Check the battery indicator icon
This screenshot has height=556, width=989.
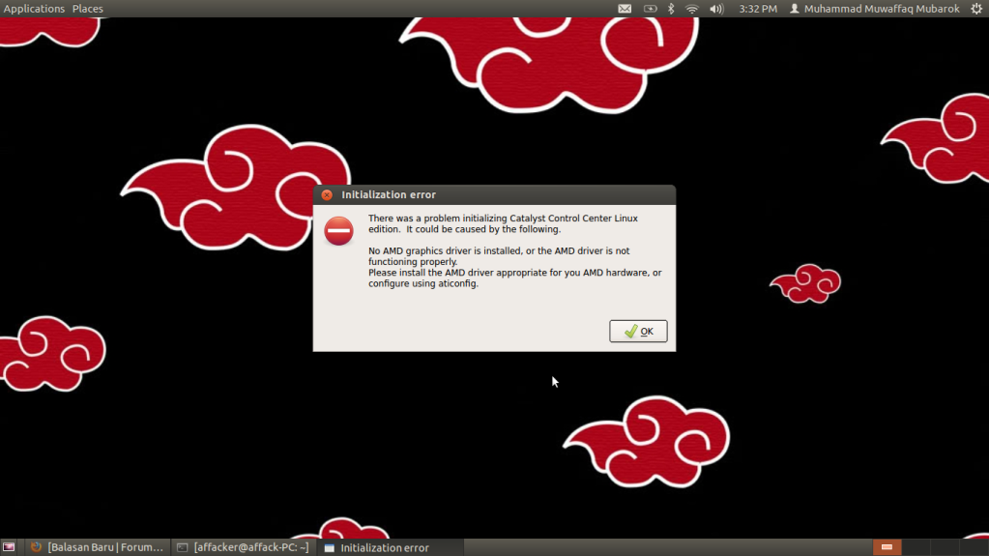[x=650, y=9]
